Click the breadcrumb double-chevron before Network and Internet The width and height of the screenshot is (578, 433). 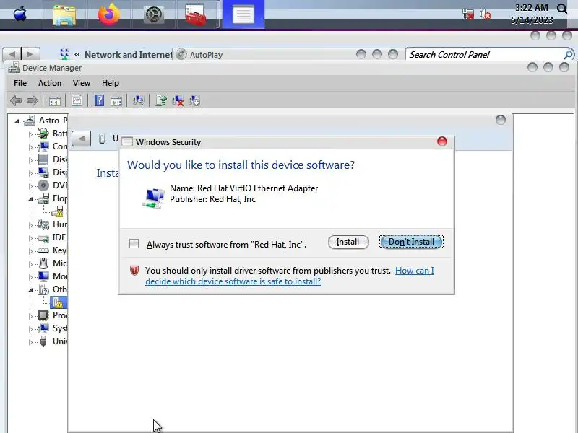pos(77,55)
